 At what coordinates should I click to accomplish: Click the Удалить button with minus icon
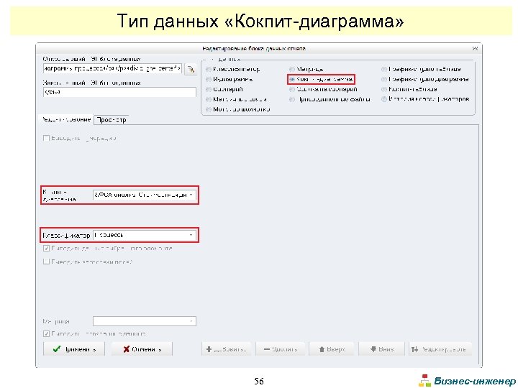(280, 349)
